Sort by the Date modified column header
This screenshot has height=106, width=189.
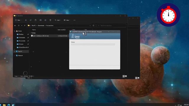click(x=61, y=30)
